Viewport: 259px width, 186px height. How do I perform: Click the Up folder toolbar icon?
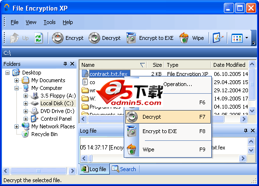coord(14,38)
